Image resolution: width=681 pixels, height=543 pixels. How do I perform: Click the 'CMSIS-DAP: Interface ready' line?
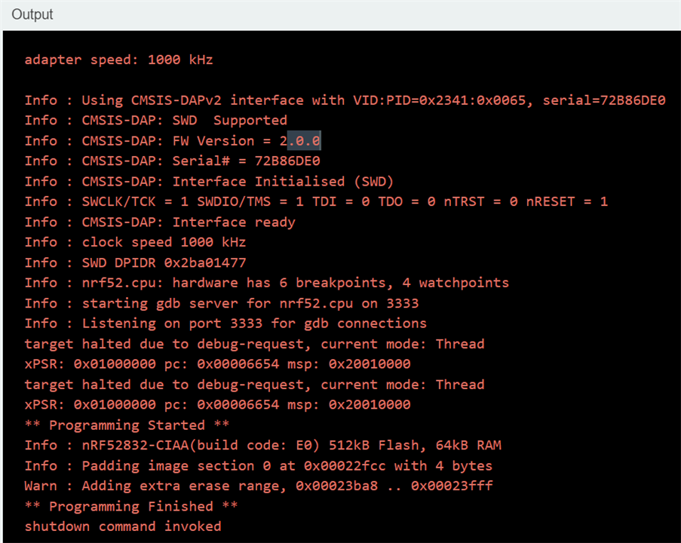click(x=160, y=222)
